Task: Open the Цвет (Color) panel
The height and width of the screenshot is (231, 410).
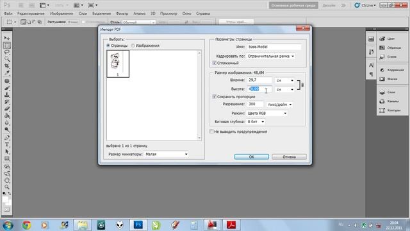Action: (391, 38)
